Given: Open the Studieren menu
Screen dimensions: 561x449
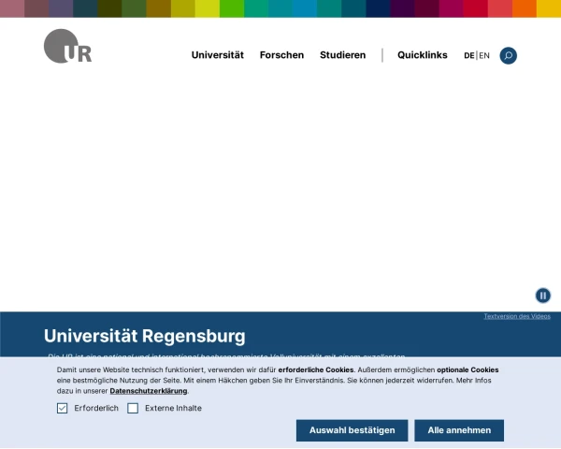Looking at the screenshot, I should [343, 55].
